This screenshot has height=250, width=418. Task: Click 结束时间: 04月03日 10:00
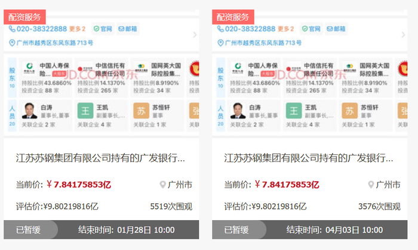point(335,230)
